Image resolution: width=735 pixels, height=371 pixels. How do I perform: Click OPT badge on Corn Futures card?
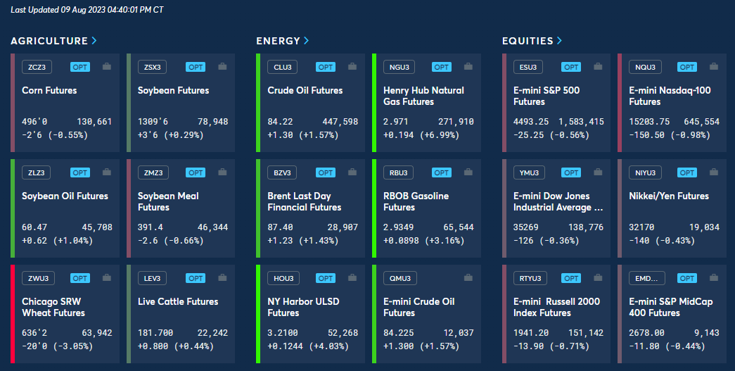(x=80, y=67)
